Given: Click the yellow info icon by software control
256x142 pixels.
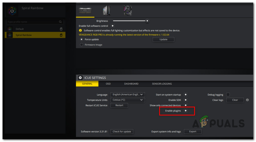Looking at the screenshot, I should tap(80, 31).
